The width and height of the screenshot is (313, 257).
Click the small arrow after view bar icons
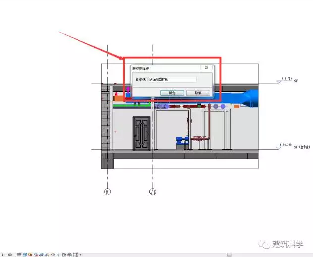(80, 255)
